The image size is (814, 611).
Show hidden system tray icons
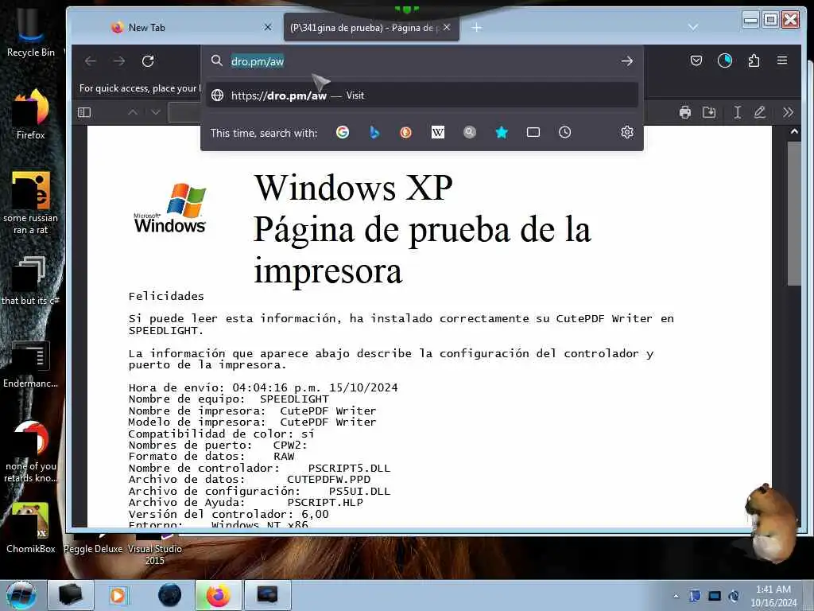point(676,596)
